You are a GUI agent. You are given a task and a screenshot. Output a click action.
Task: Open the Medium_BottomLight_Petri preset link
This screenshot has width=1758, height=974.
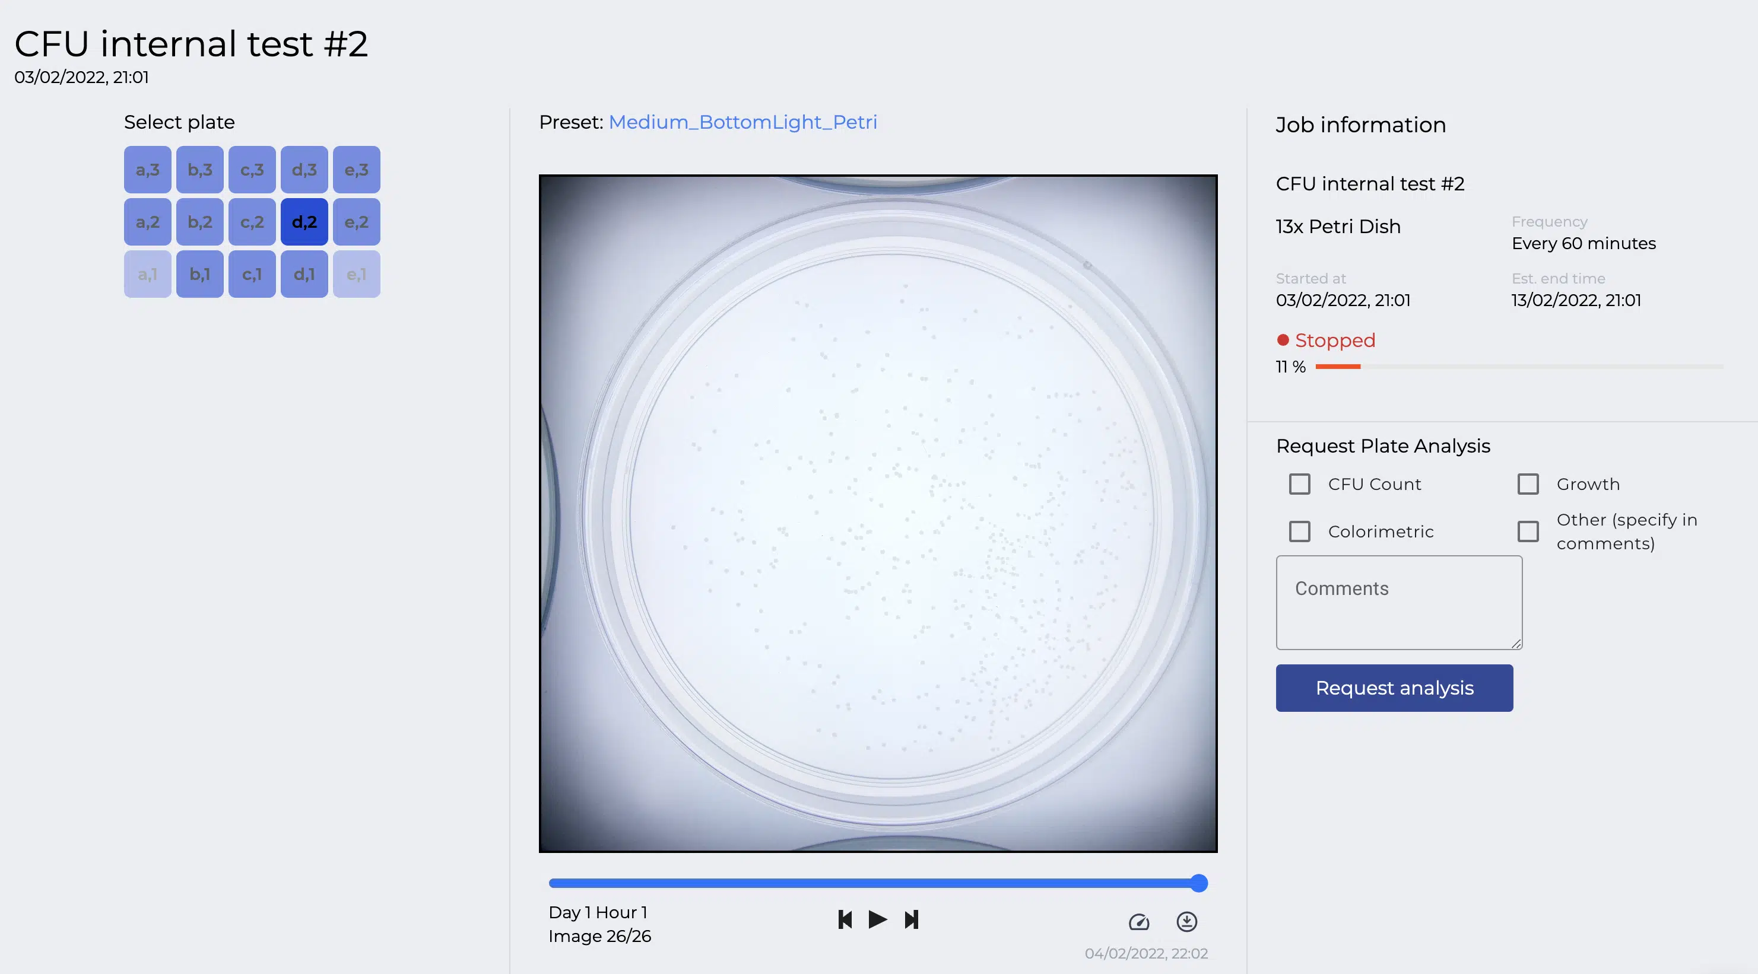(742, 122)
